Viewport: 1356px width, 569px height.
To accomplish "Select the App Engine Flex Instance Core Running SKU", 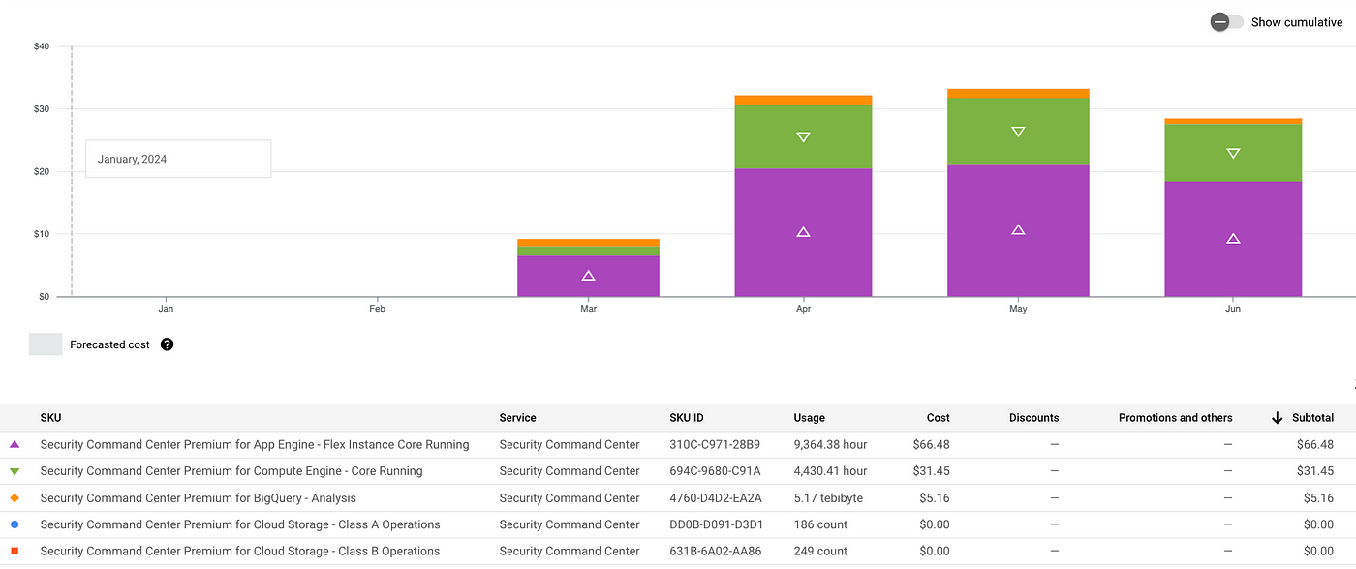I will (x=255, y=445).
